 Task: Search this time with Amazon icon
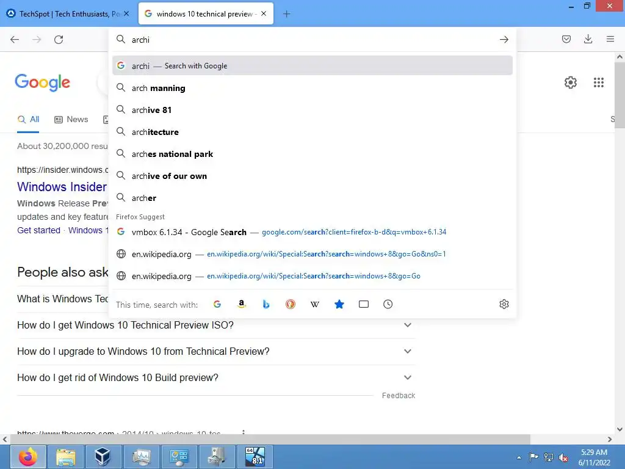point(242,304)
